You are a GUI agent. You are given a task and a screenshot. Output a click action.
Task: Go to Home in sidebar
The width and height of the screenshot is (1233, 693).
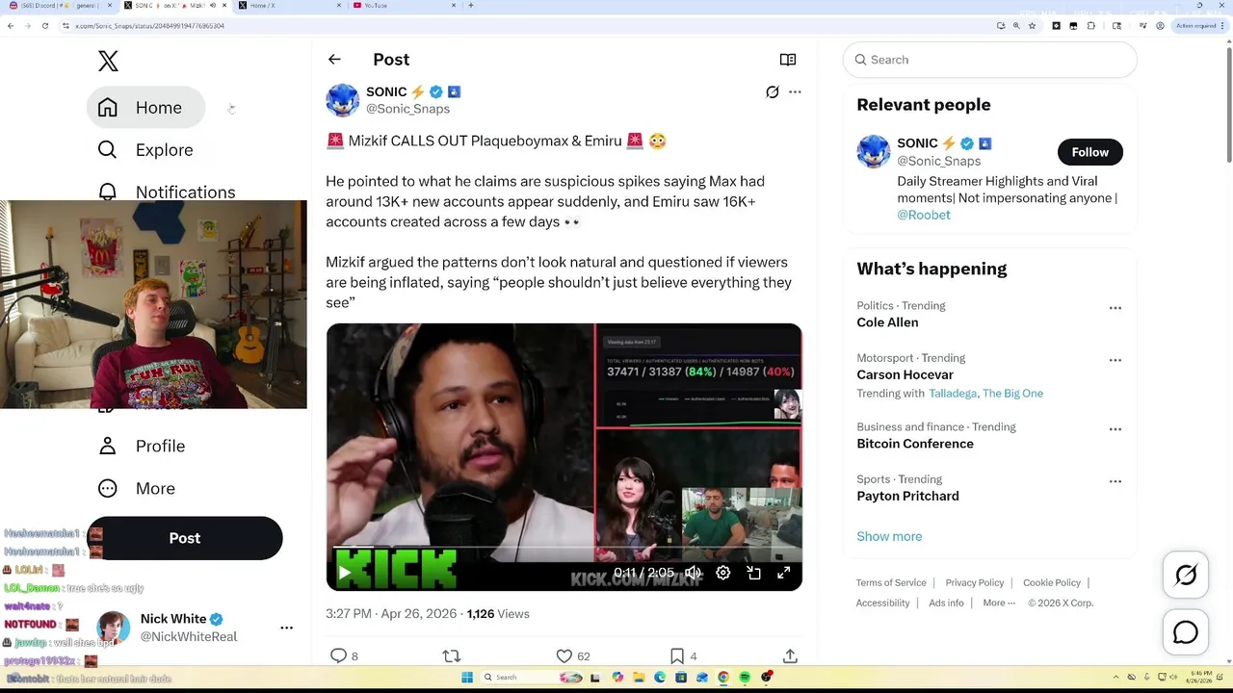pos(145,108)
